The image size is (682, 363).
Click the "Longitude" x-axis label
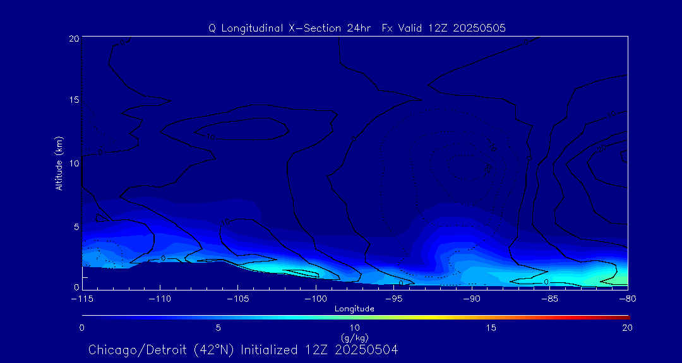[354, 309]
